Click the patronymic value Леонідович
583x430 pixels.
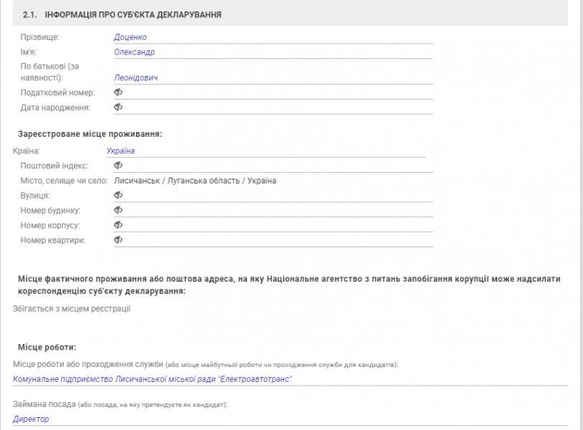pos(136,77)
